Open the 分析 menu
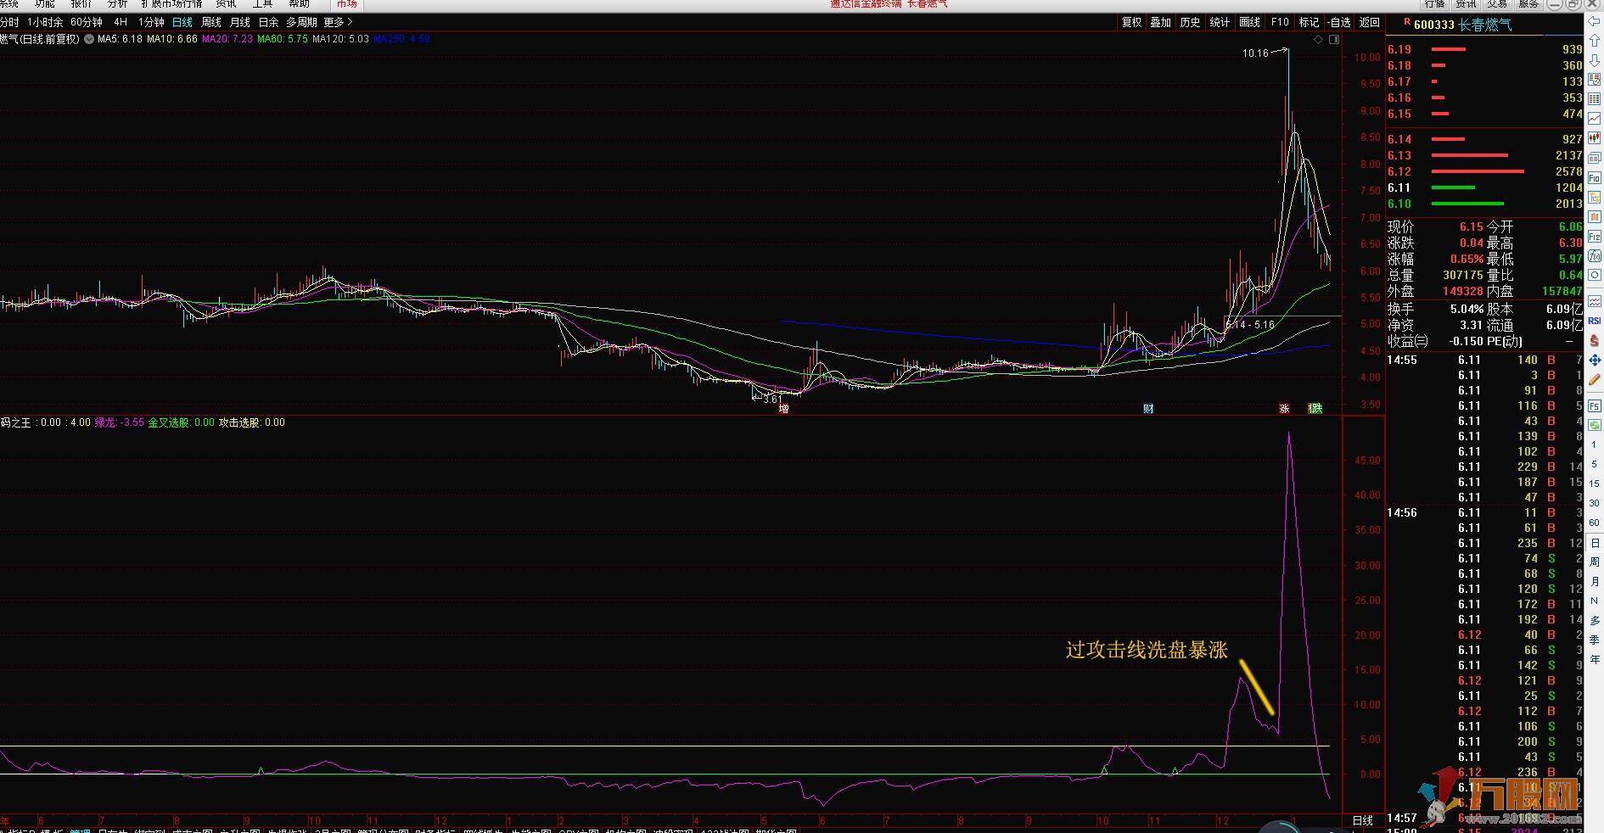 (117, 4)
